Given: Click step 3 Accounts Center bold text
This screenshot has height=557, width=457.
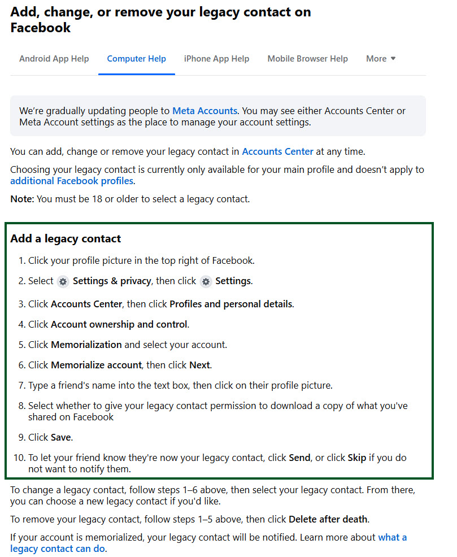Looking at the screenshot, I should [x=86, y=304].
